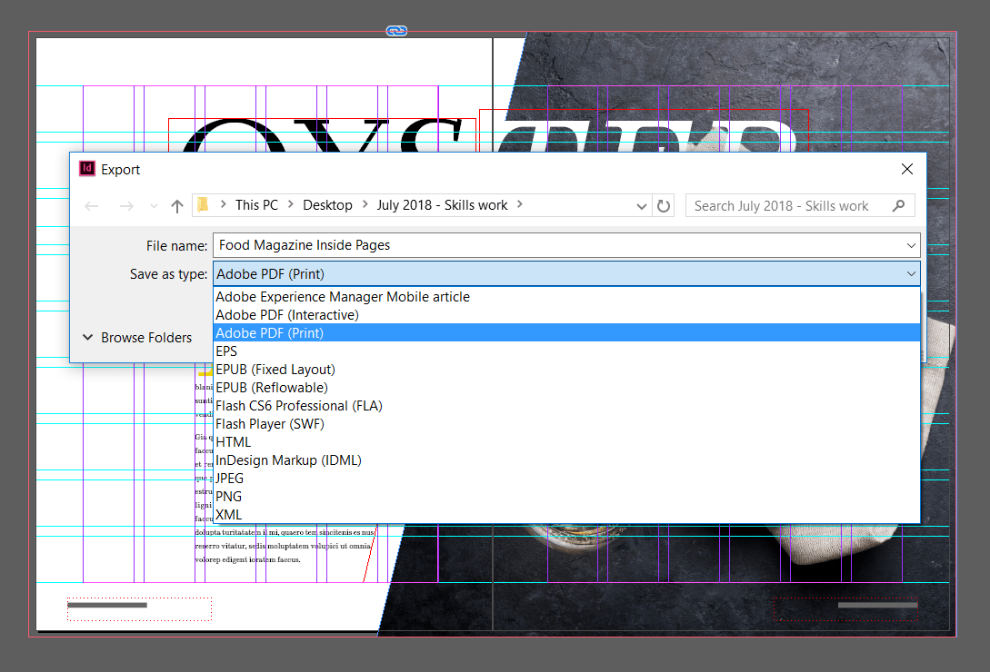The image size is (990, 672).
Task: Choose EPUB (Reflowable) format
Action: (x=566, y=388)
